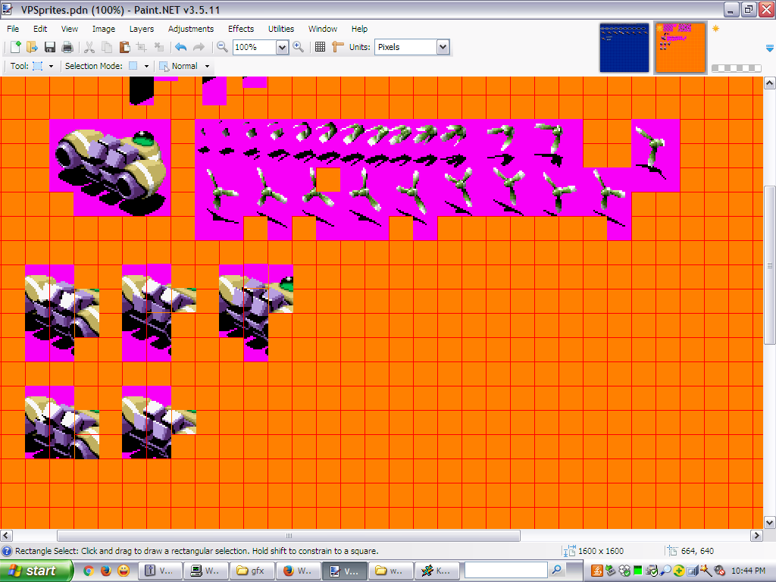Switch to the blue image thumbnail

click(624, 48)
